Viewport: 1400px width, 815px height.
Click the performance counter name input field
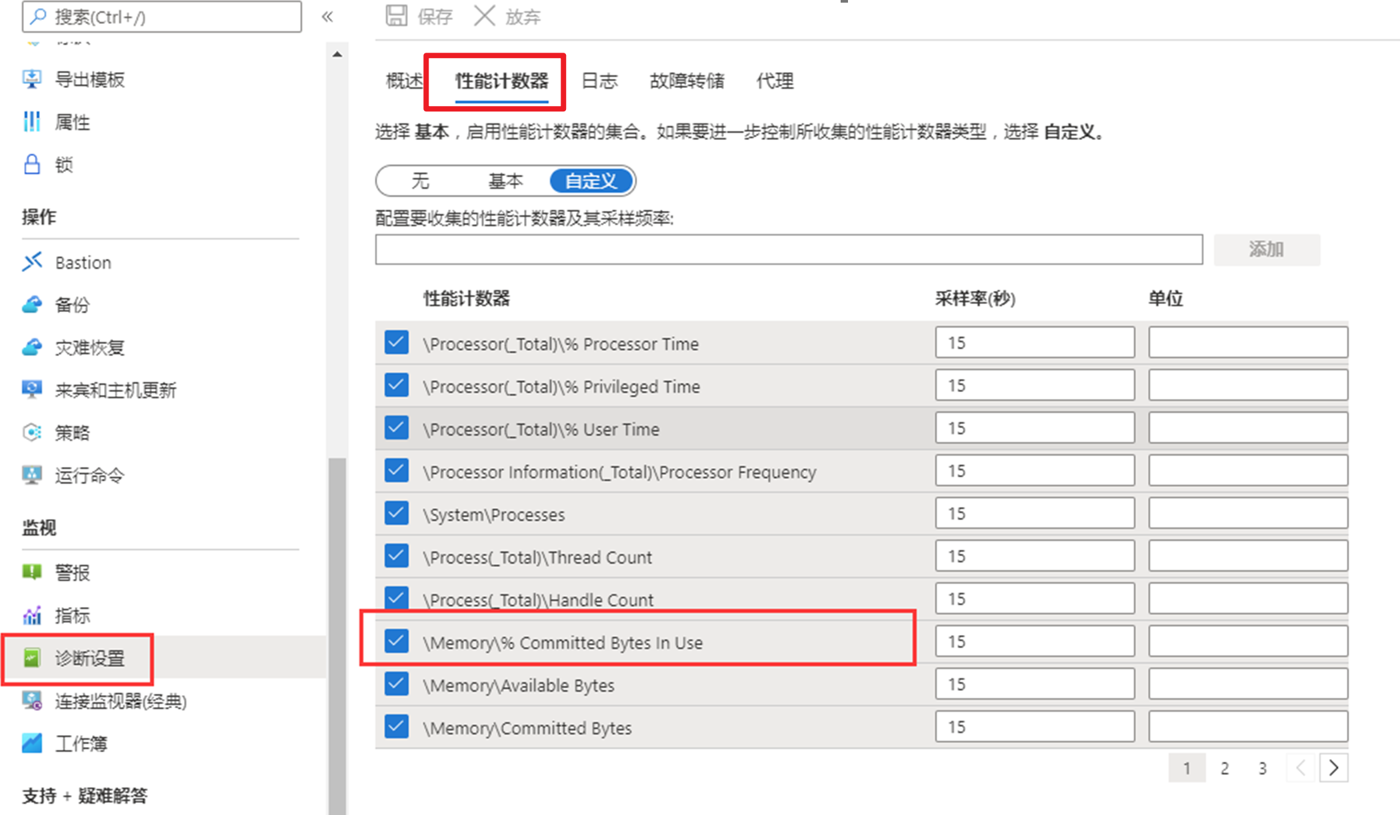[x=789, y=249]
